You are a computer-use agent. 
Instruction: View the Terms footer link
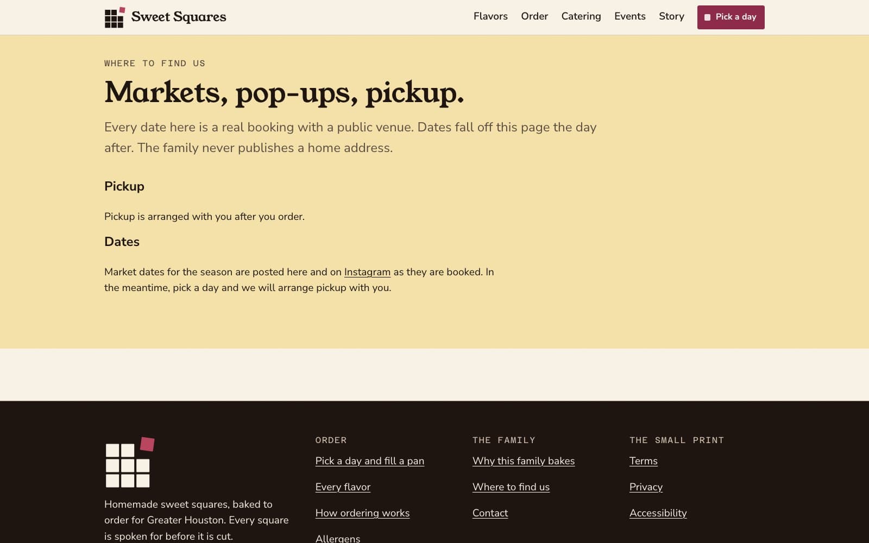pos(644,461)
